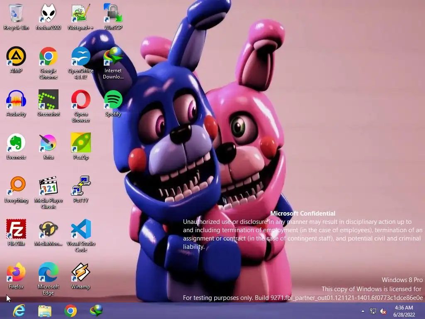Launch Chrome from the taskbar
The width and height of the screenshot is (425, 319).
(71, 311)
